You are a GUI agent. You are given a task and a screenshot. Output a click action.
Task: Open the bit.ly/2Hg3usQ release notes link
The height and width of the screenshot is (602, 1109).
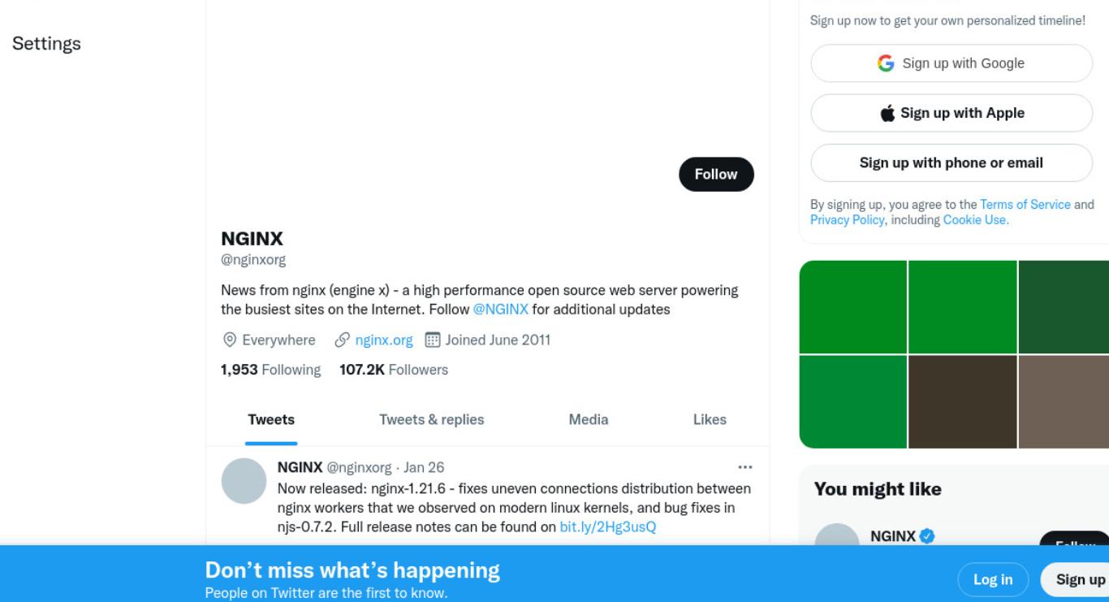[608, 526]
